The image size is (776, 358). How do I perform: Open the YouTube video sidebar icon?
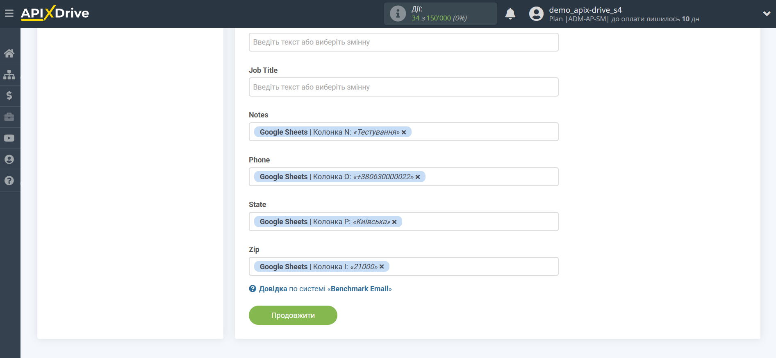click(9, 138)
